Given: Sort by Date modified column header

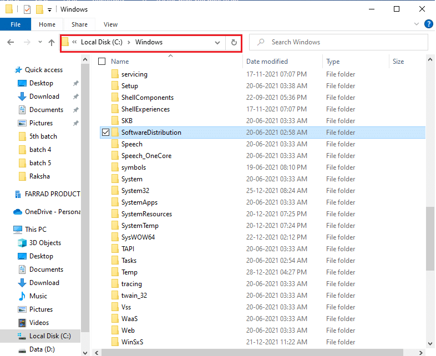Looking at the screenshot, I should 267,62.
